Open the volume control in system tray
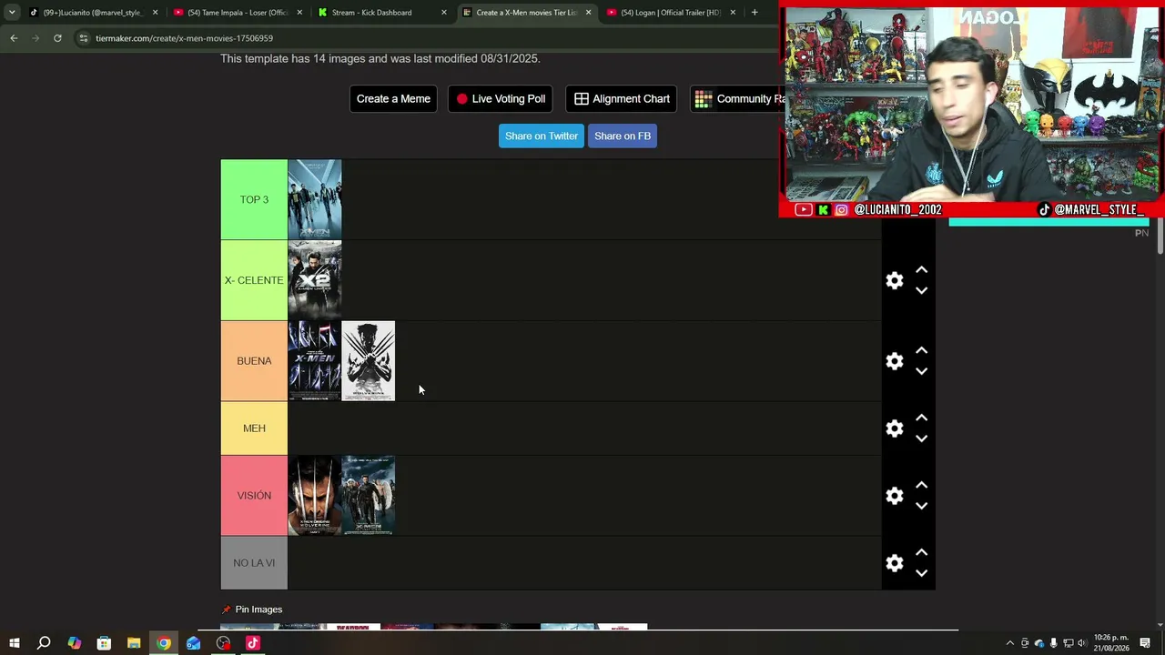 tap(1082, 643)
